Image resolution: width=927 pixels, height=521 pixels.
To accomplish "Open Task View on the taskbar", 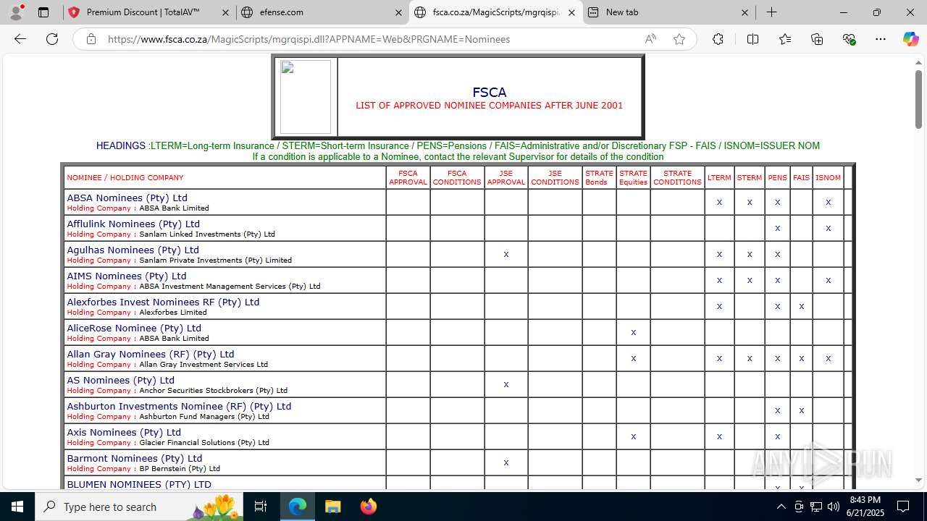I will 261,507.
